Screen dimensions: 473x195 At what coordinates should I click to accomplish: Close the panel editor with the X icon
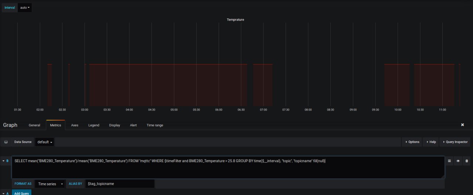462,125
